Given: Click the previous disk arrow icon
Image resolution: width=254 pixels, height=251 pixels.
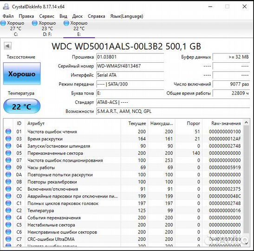Looking at the screenshot, I should click(x=7, y=46).
